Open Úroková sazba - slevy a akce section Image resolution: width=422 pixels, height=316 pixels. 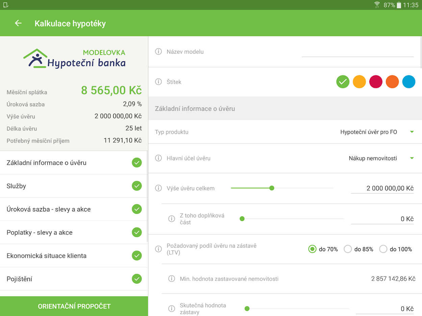tap(74, 209)
